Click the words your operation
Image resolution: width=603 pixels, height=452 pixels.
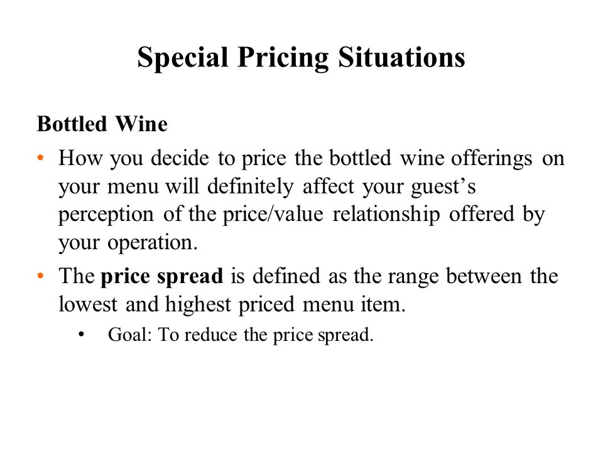(x=128, y=243)
